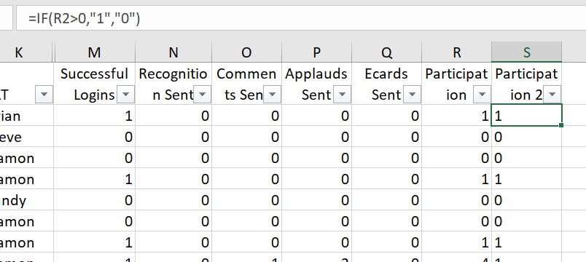This screenshot has height=262, width=586.
Task: Select column O header
Action: pyautogui.click(x=246, y=52)
